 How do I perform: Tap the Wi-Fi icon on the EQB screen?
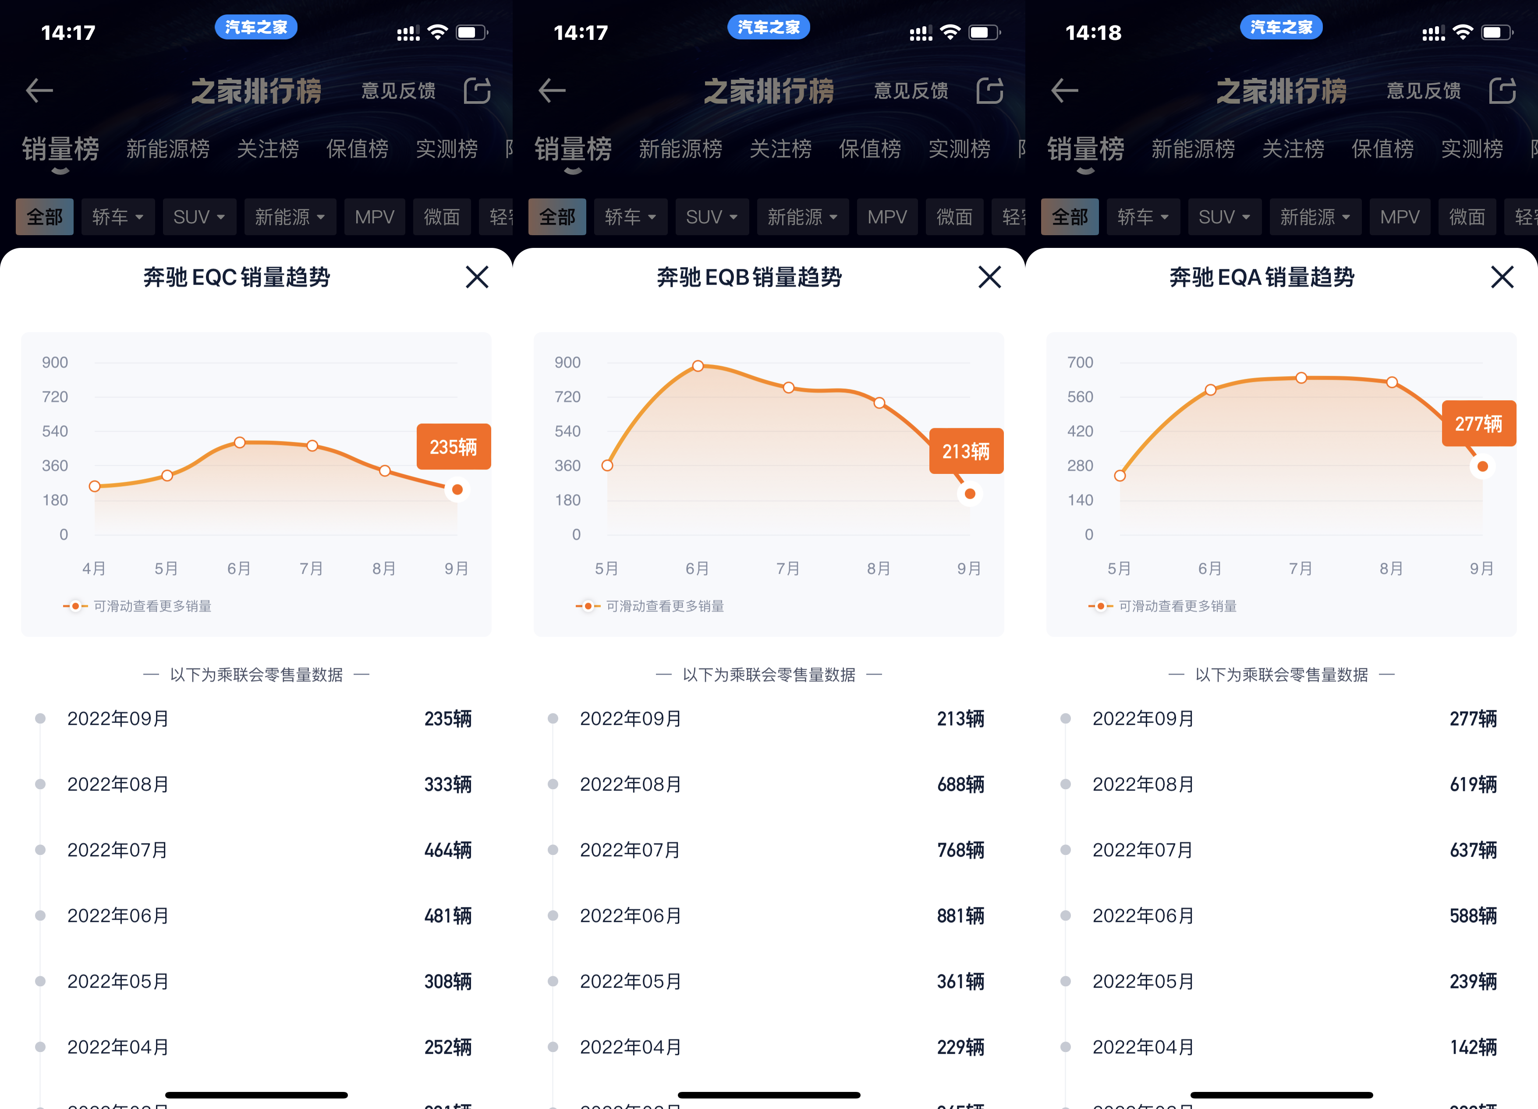(951, 32)
